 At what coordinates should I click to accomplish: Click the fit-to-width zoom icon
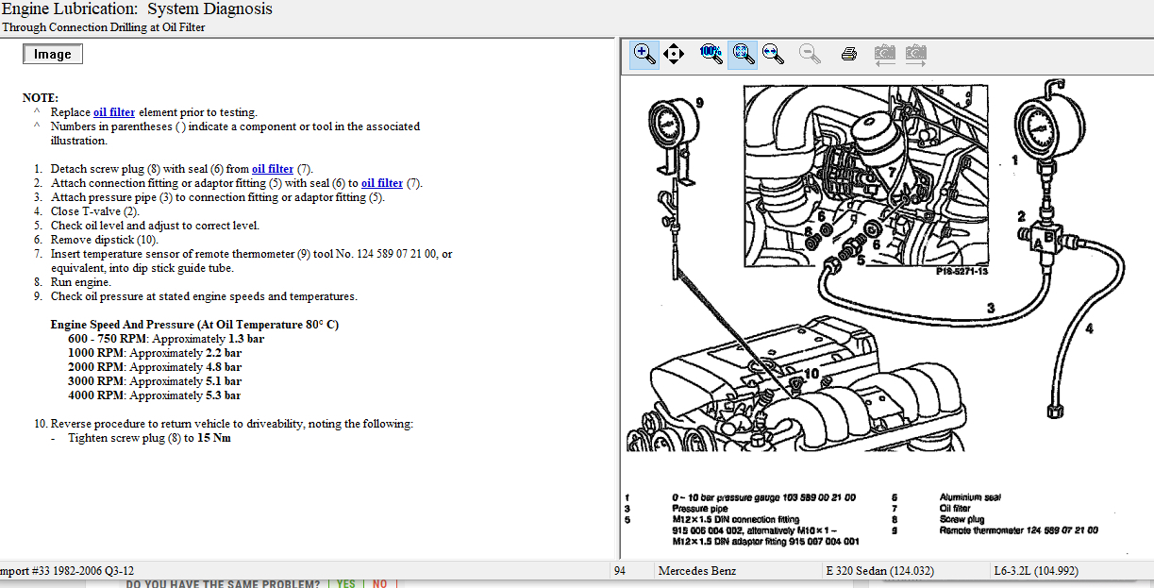(774, 55)
